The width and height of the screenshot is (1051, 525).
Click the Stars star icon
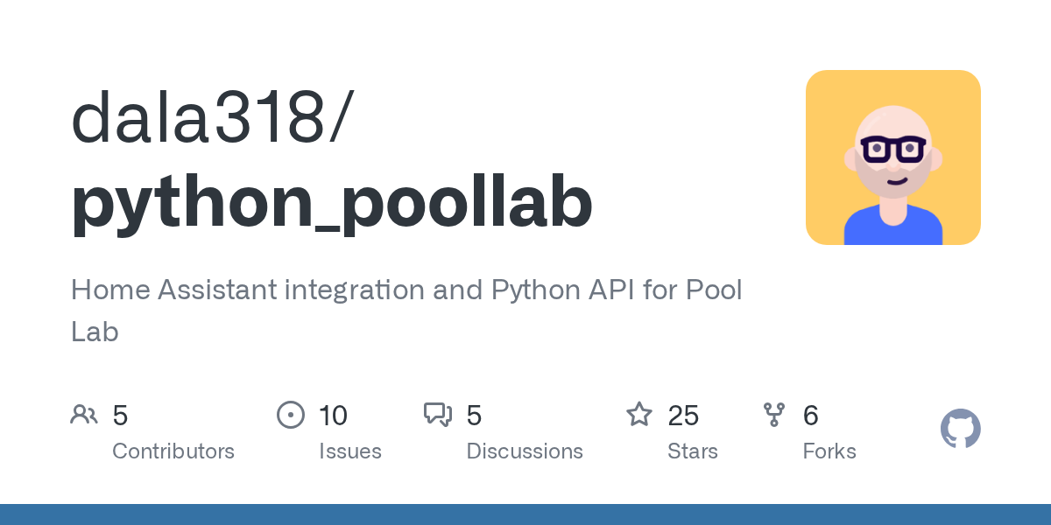click(x=639, y=414)
